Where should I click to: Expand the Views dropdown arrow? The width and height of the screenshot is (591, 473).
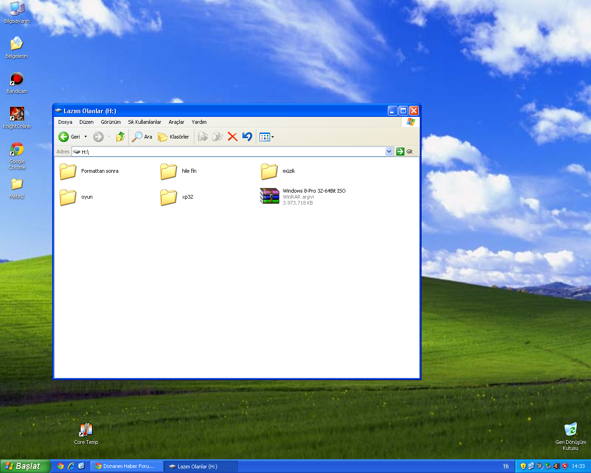(x=272, y=137)
